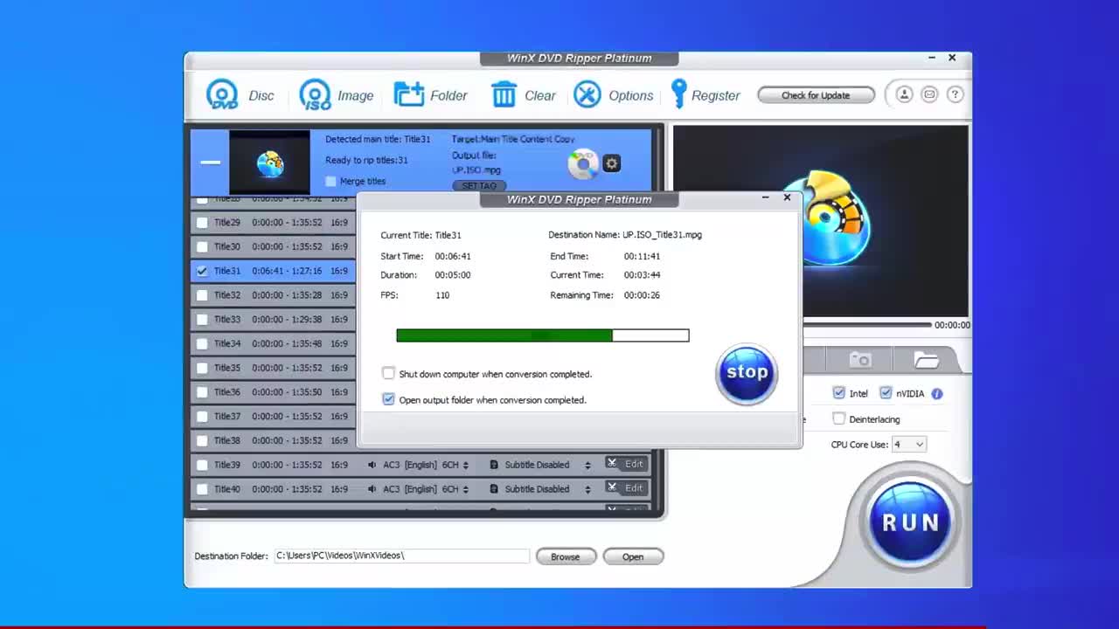The image size is (1119, 629).
Task: Load an ISO Image source
Action: coord(315,94)
